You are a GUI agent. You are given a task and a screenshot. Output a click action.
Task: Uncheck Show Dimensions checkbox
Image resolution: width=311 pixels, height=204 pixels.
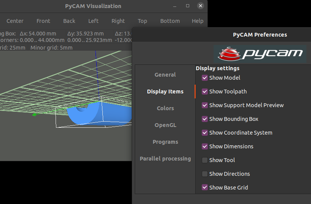coord(205,146)
